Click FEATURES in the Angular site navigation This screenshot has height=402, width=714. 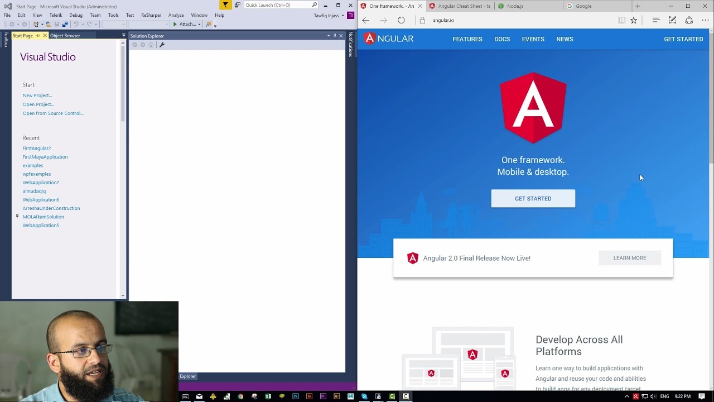[467, 39]
